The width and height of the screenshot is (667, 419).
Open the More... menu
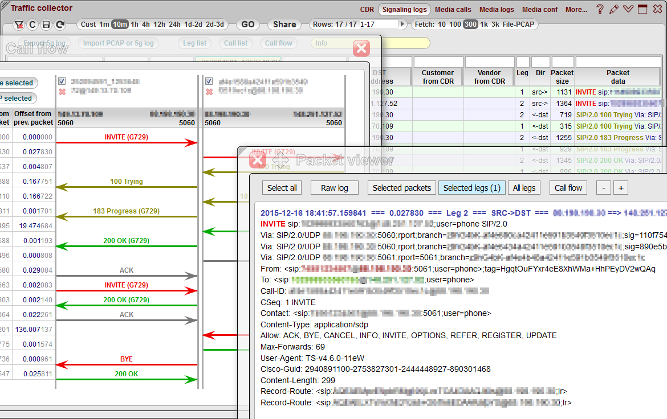576,9
